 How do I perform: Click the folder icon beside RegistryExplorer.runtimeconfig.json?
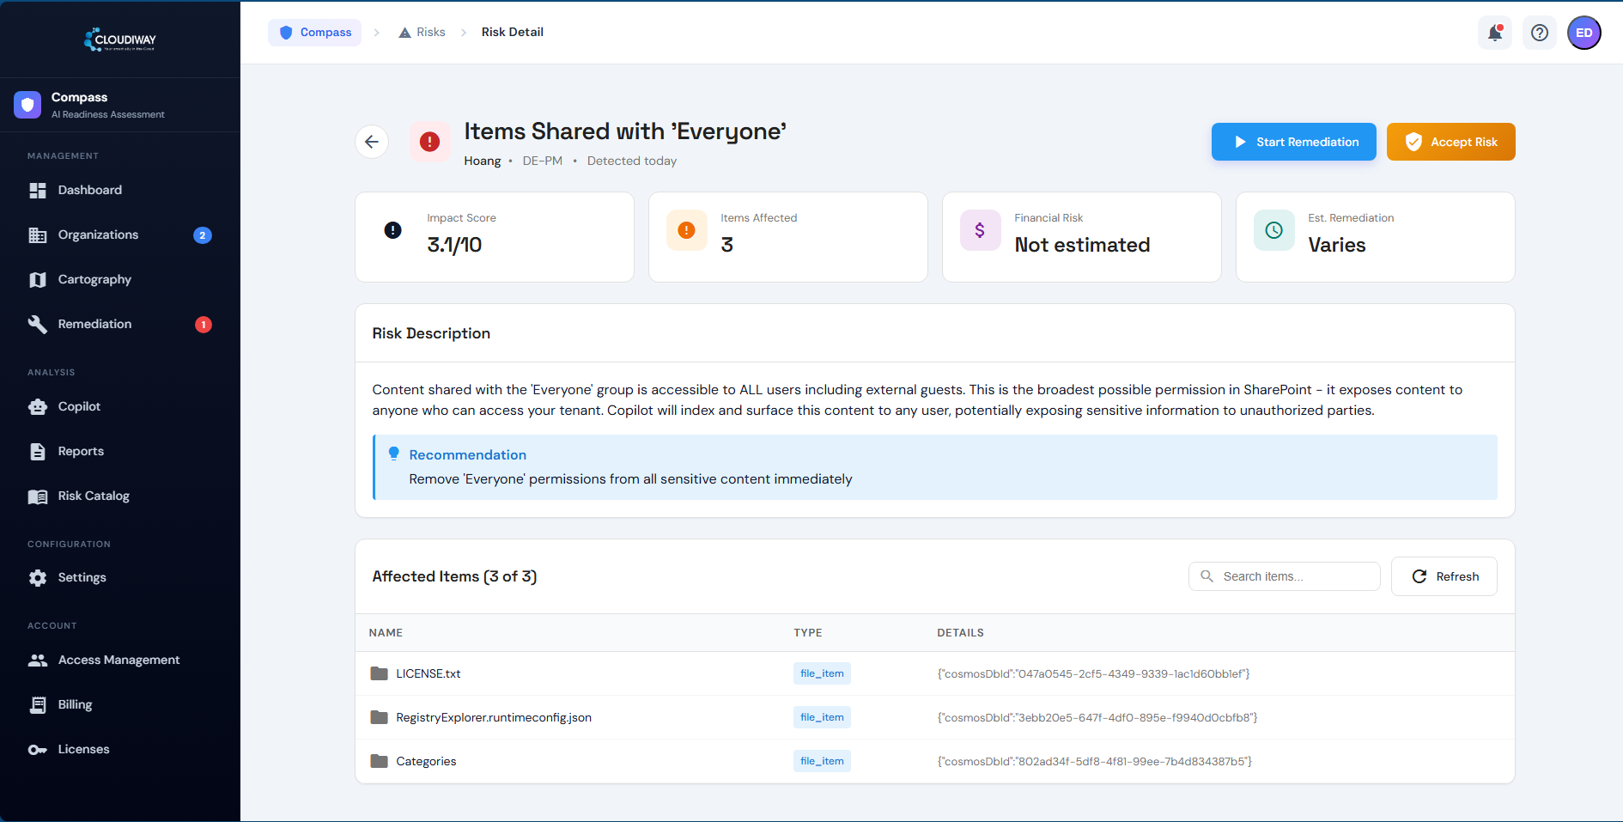pyautogui.click(x=380, y=717)
